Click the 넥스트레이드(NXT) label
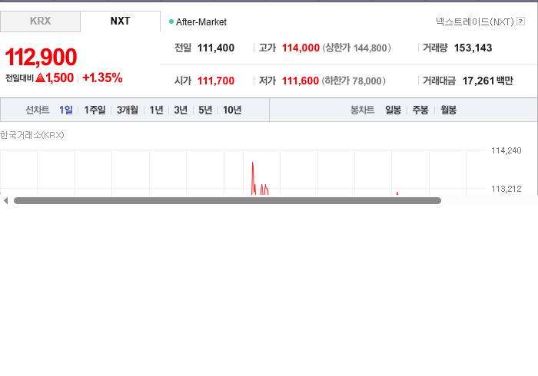 click(475, 21)
